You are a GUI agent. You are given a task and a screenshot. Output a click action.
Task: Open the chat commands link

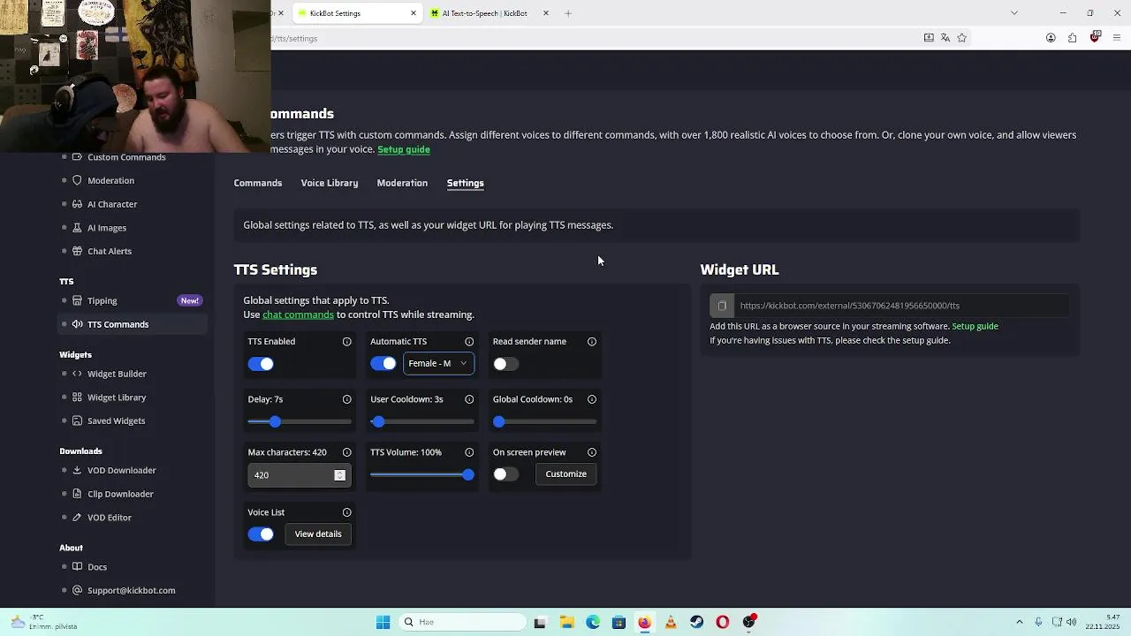coord(298,314)
